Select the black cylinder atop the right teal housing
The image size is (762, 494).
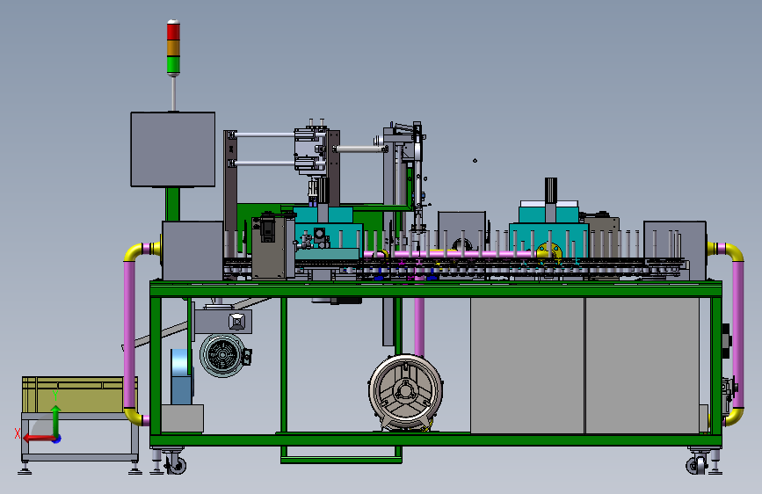point(550,190)
